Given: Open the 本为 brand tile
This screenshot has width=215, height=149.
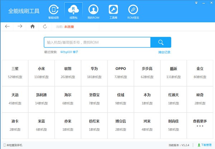Looking at the screenshot, I should click(x=147, y=99).
